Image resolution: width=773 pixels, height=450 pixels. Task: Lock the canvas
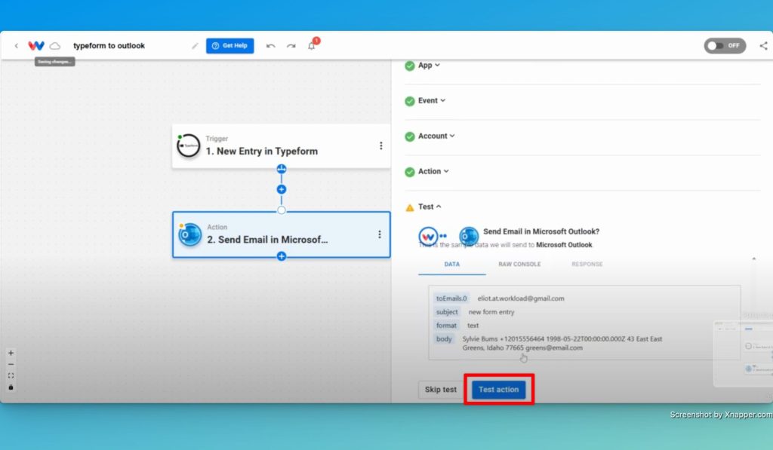[11, 387]
